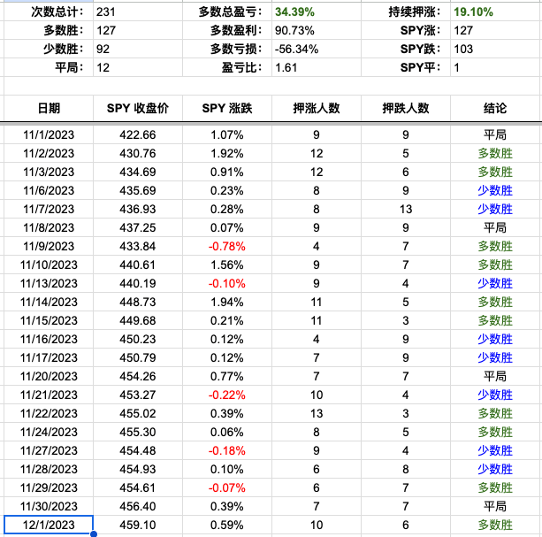Click the 结论 column header

pyautogui.click(x=495, y=108)
